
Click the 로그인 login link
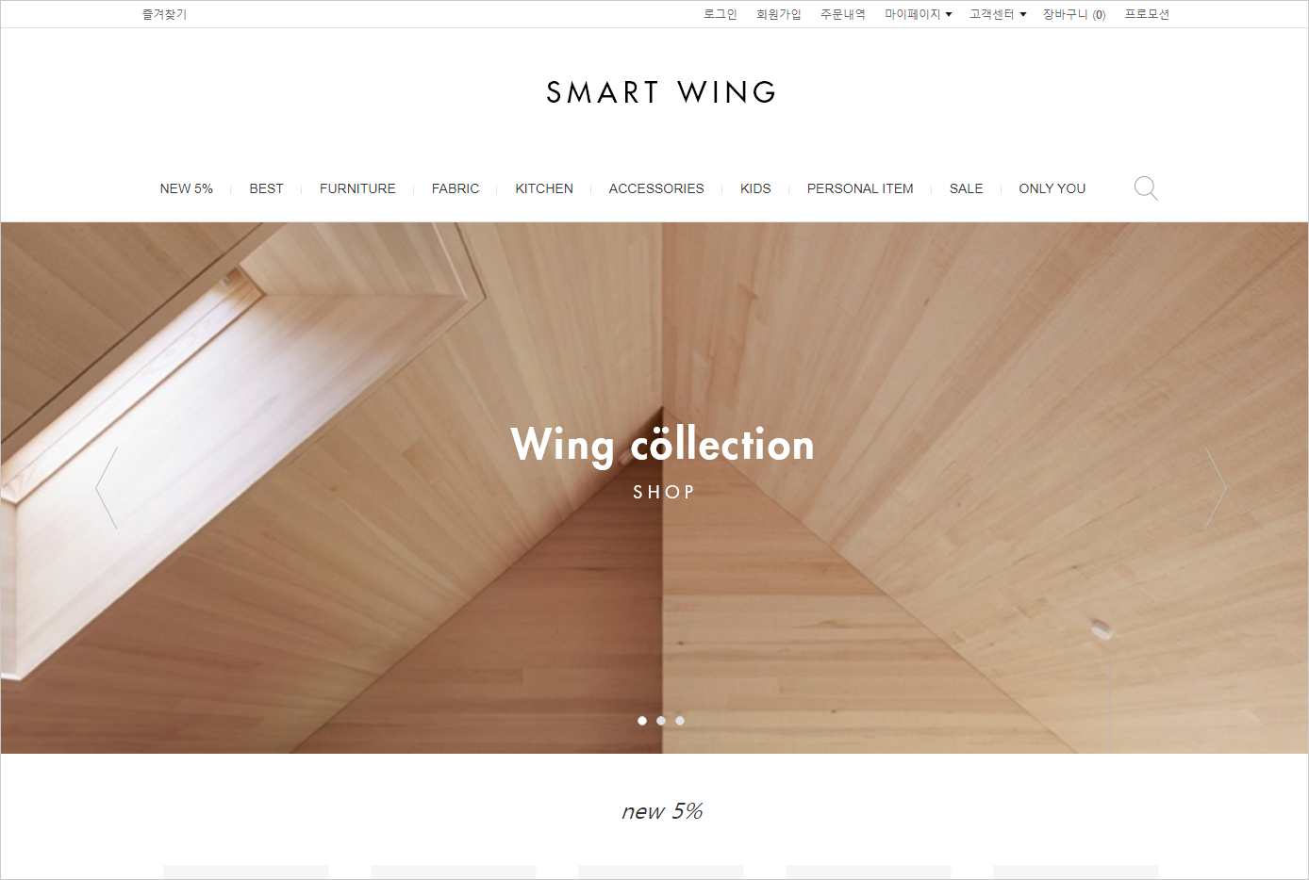click(721, 14)
